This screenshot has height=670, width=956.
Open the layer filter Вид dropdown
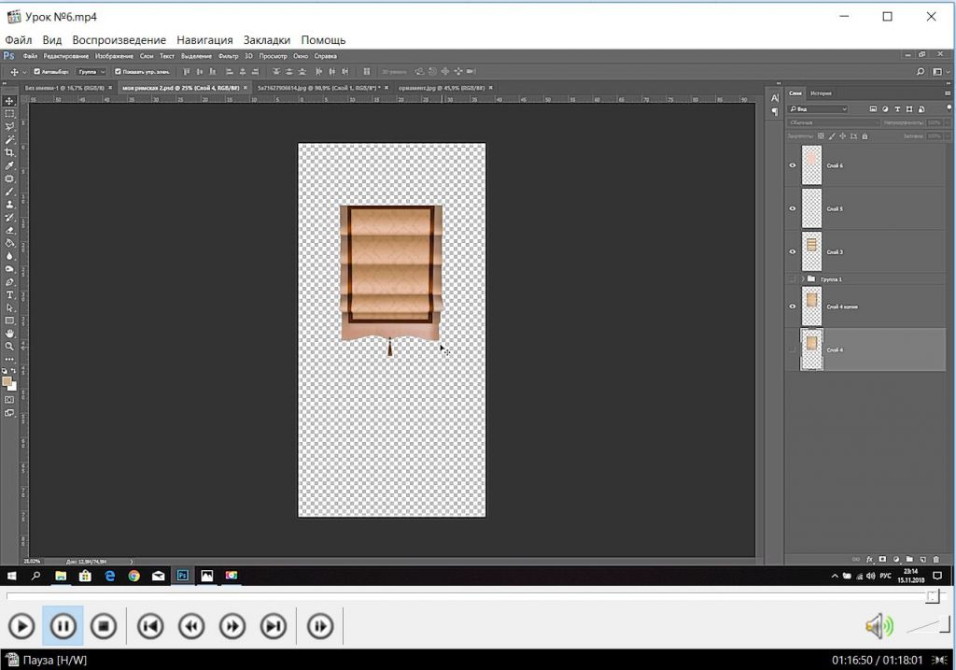tap(818, 109)
